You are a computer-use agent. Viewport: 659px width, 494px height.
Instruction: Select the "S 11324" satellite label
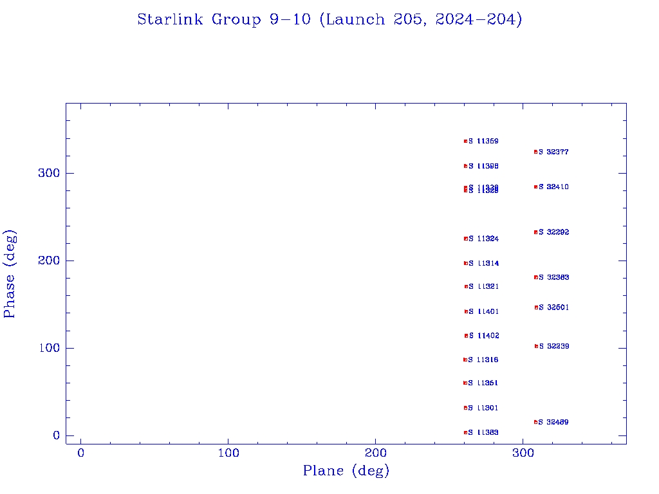click(x=484, y=239)
